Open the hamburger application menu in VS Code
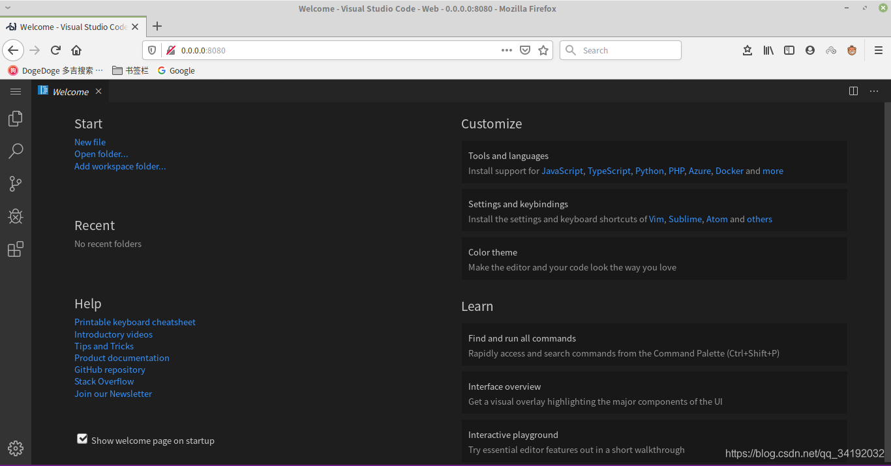The image size is (891, 466). (x=16, y=91)
